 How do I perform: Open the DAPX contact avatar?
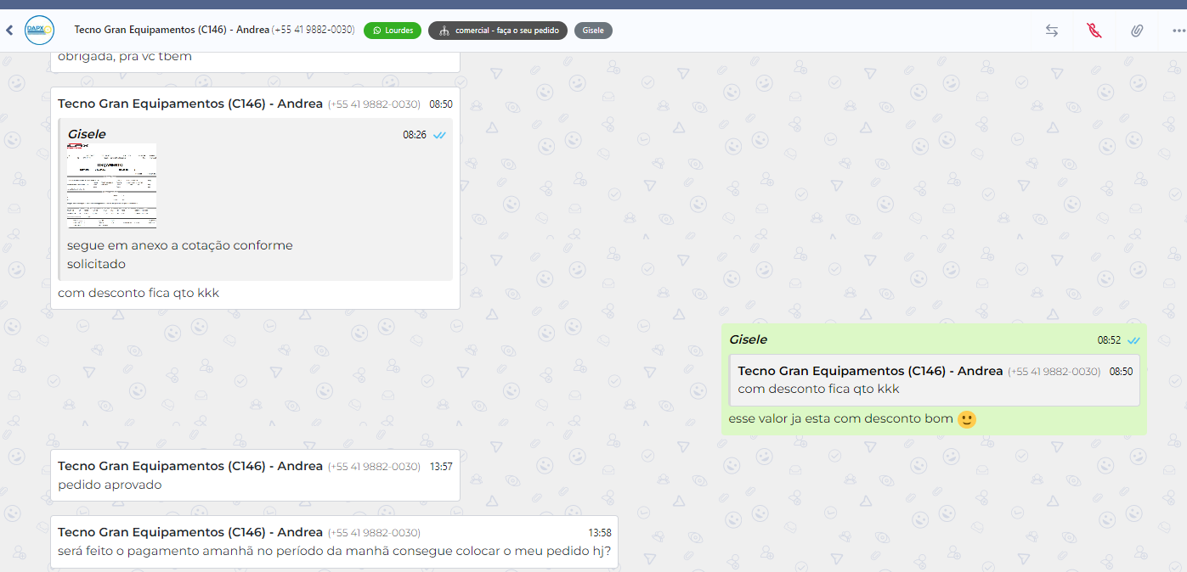(39, 30)
